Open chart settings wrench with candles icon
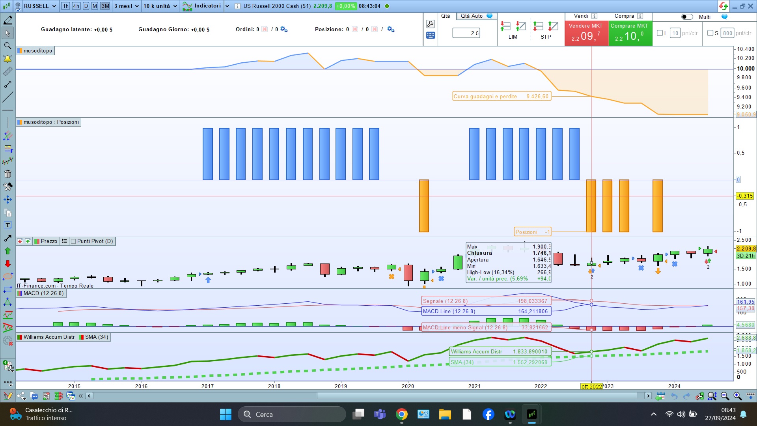757x426 pixels. click(x=699, y=396)
